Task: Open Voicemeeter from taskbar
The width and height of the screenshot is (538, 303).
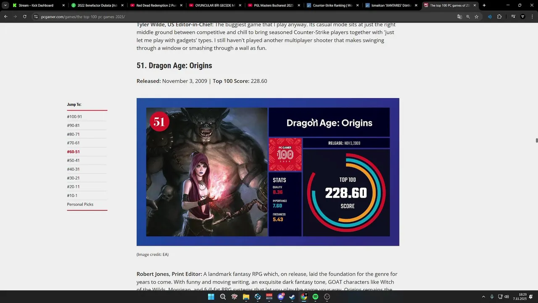Action: click(x=269, y=297)
